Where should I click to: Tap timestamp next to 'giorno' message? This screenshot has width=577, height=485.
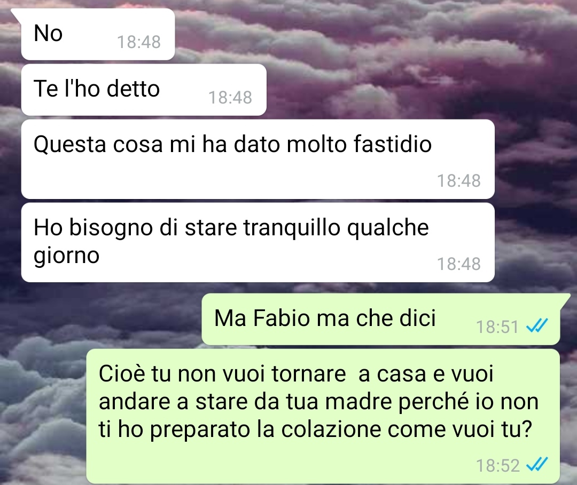(x=459, y=264)
